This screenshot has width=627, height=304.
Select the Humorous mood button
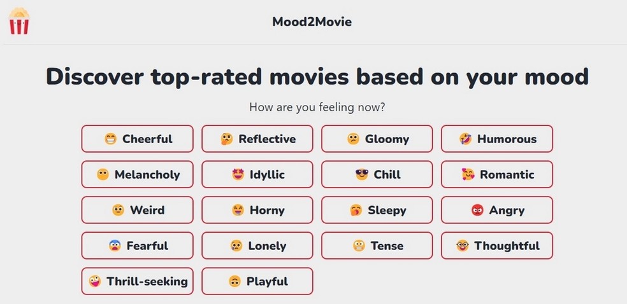496,139
